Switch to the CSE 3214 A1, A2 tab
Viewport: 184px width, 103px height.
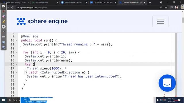pos(102,3)
